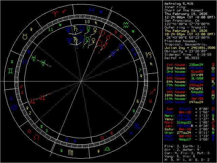This screenshot has width=217, height=163.
Task: Click the red Sagittarius arrow glyph on the wheel
Action: tap(153, 92)
